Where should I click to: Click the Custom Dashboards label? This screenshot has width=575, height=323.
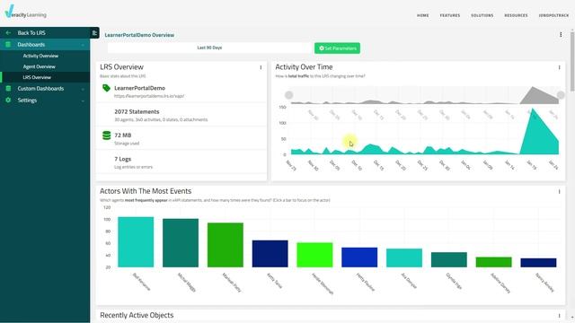click(x=40, y=89)
